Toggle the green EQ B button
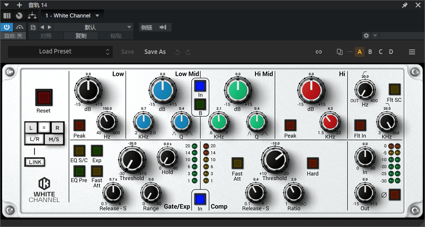The width and height of the screenshot is (425, 227). coord(201,104)
